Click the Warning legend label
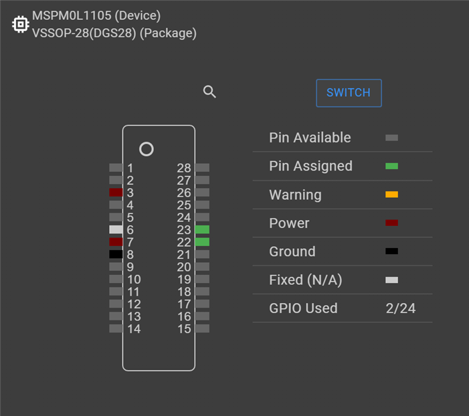The width and height of the screenshot is (469, 416). (x=295, y=195)
